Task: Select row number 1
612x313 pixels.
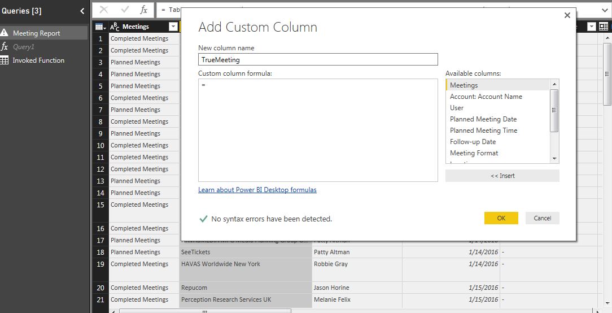Action: click(100, 38)
